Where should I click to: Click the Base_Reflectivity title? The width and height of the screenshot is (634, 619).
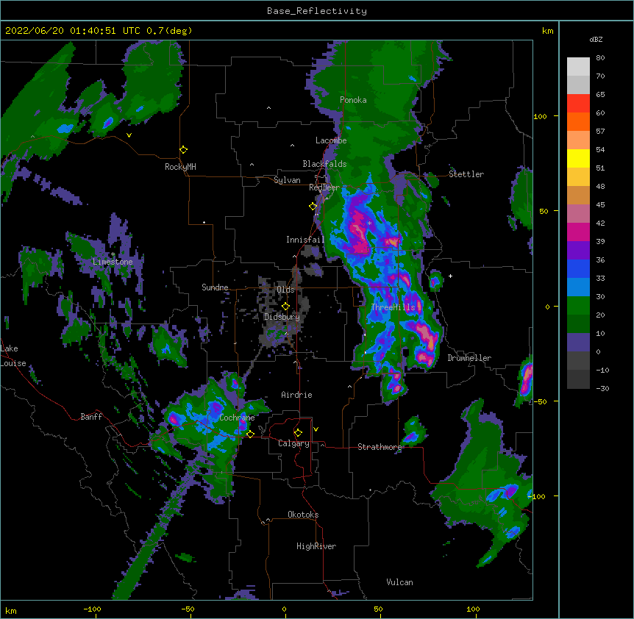coord(317,11)
